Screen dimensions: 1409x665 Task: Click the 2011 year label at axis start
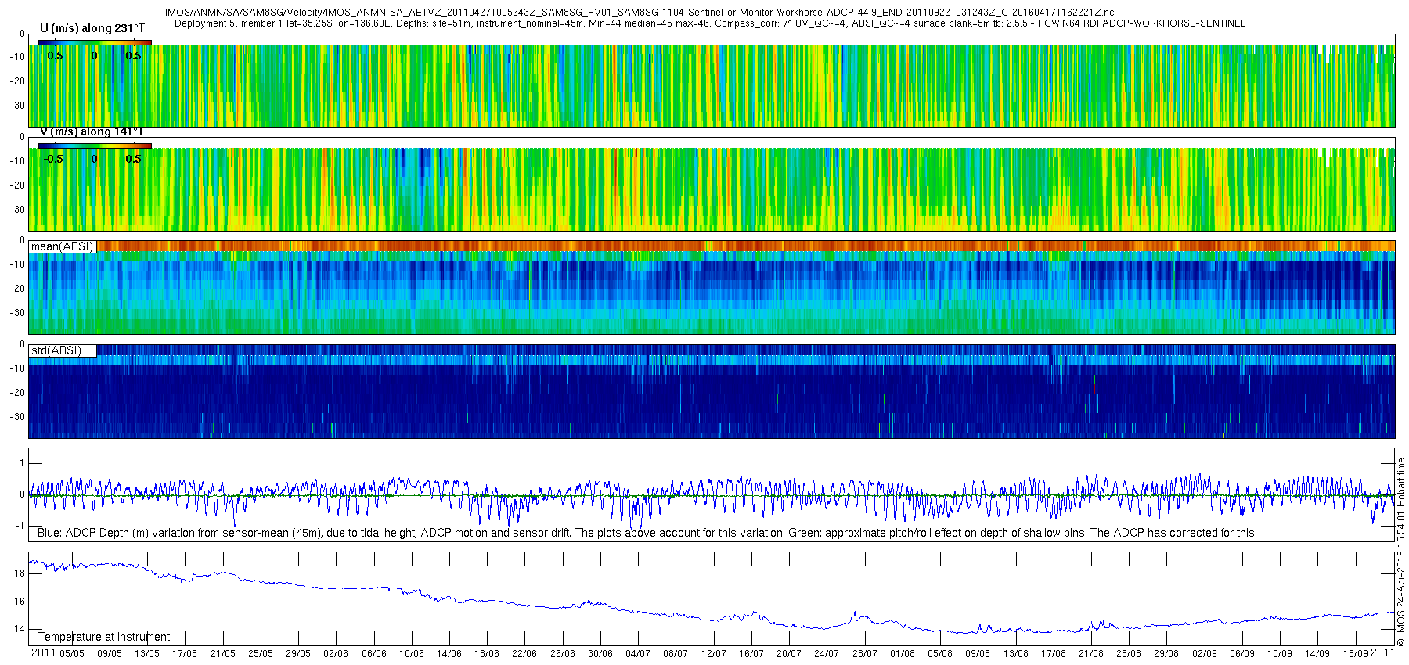(x=43, y=652)
